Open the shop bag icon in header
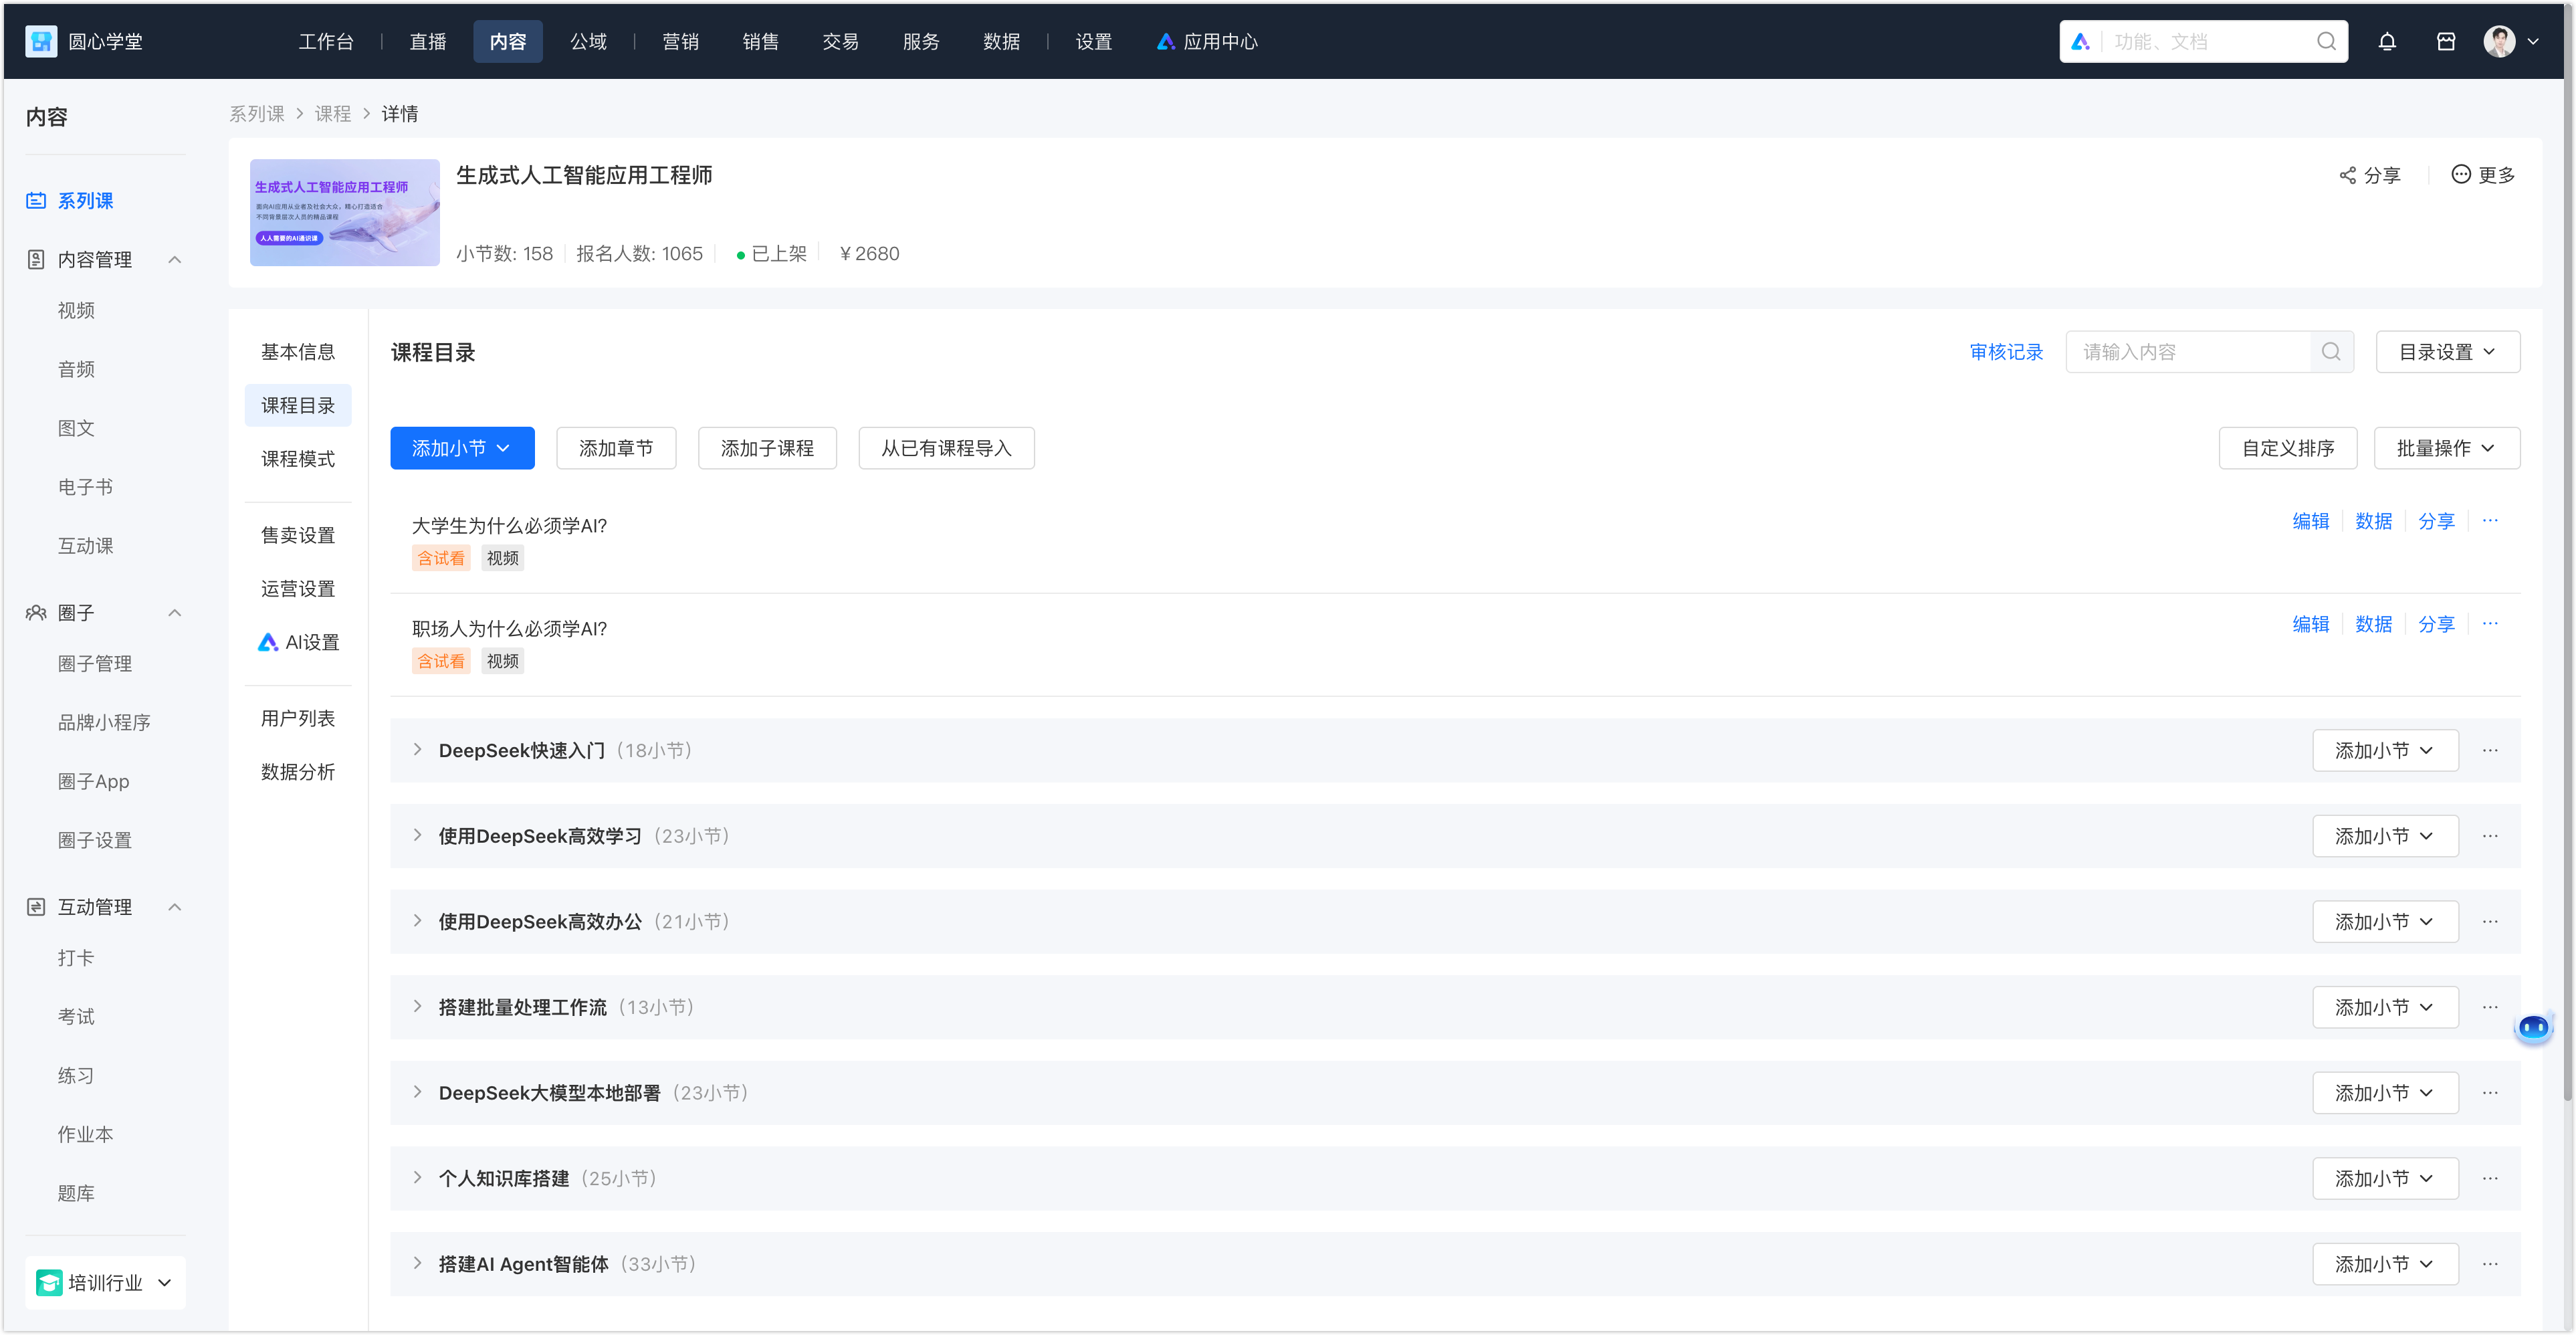Screen dimensions: 2576x1335 click(2445, 42)
